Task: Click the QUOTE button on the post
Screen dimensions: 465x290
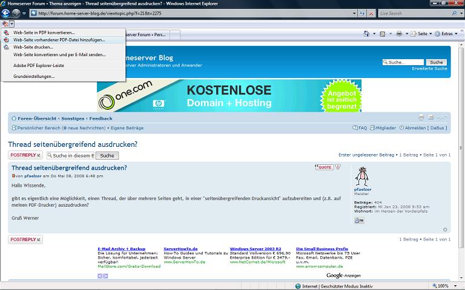Action: tap(324, 167)
